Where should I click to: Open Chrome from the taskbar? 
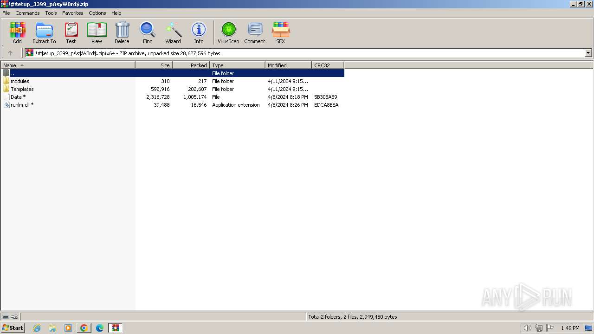point(84,328)
